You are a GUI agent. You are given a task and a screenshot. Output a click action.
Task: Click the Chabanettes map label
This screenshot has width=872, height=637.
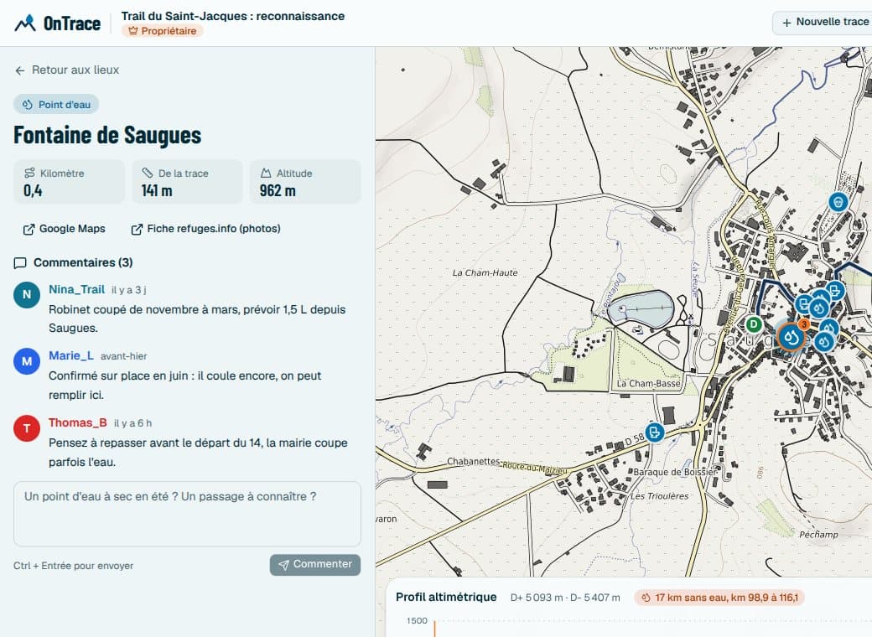tap(473, 461)
